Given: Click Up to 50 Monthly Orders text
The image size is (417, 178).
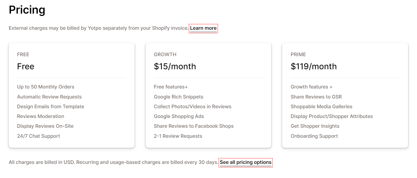Looking at the screenshot, I should [46, 87].
